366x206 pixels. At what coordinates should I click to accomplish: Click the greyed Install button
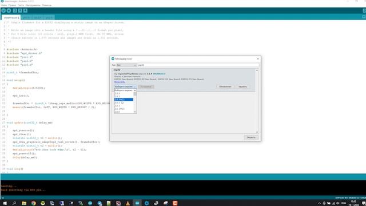pos(146,86)
